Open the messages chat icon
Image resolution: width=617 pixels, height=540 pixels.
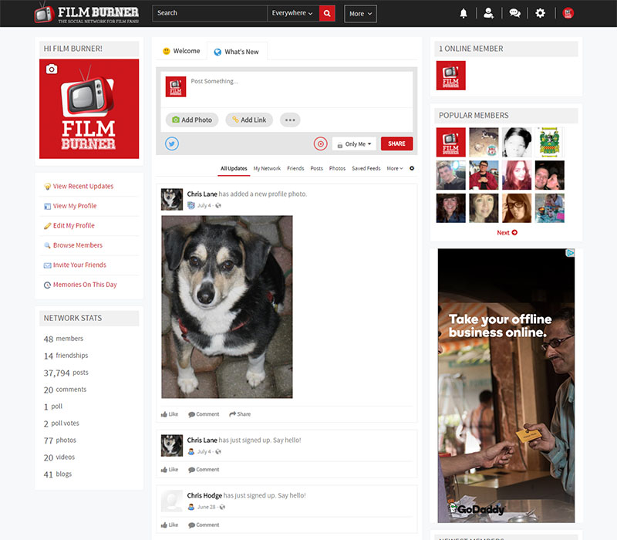[x=514, y=13]
